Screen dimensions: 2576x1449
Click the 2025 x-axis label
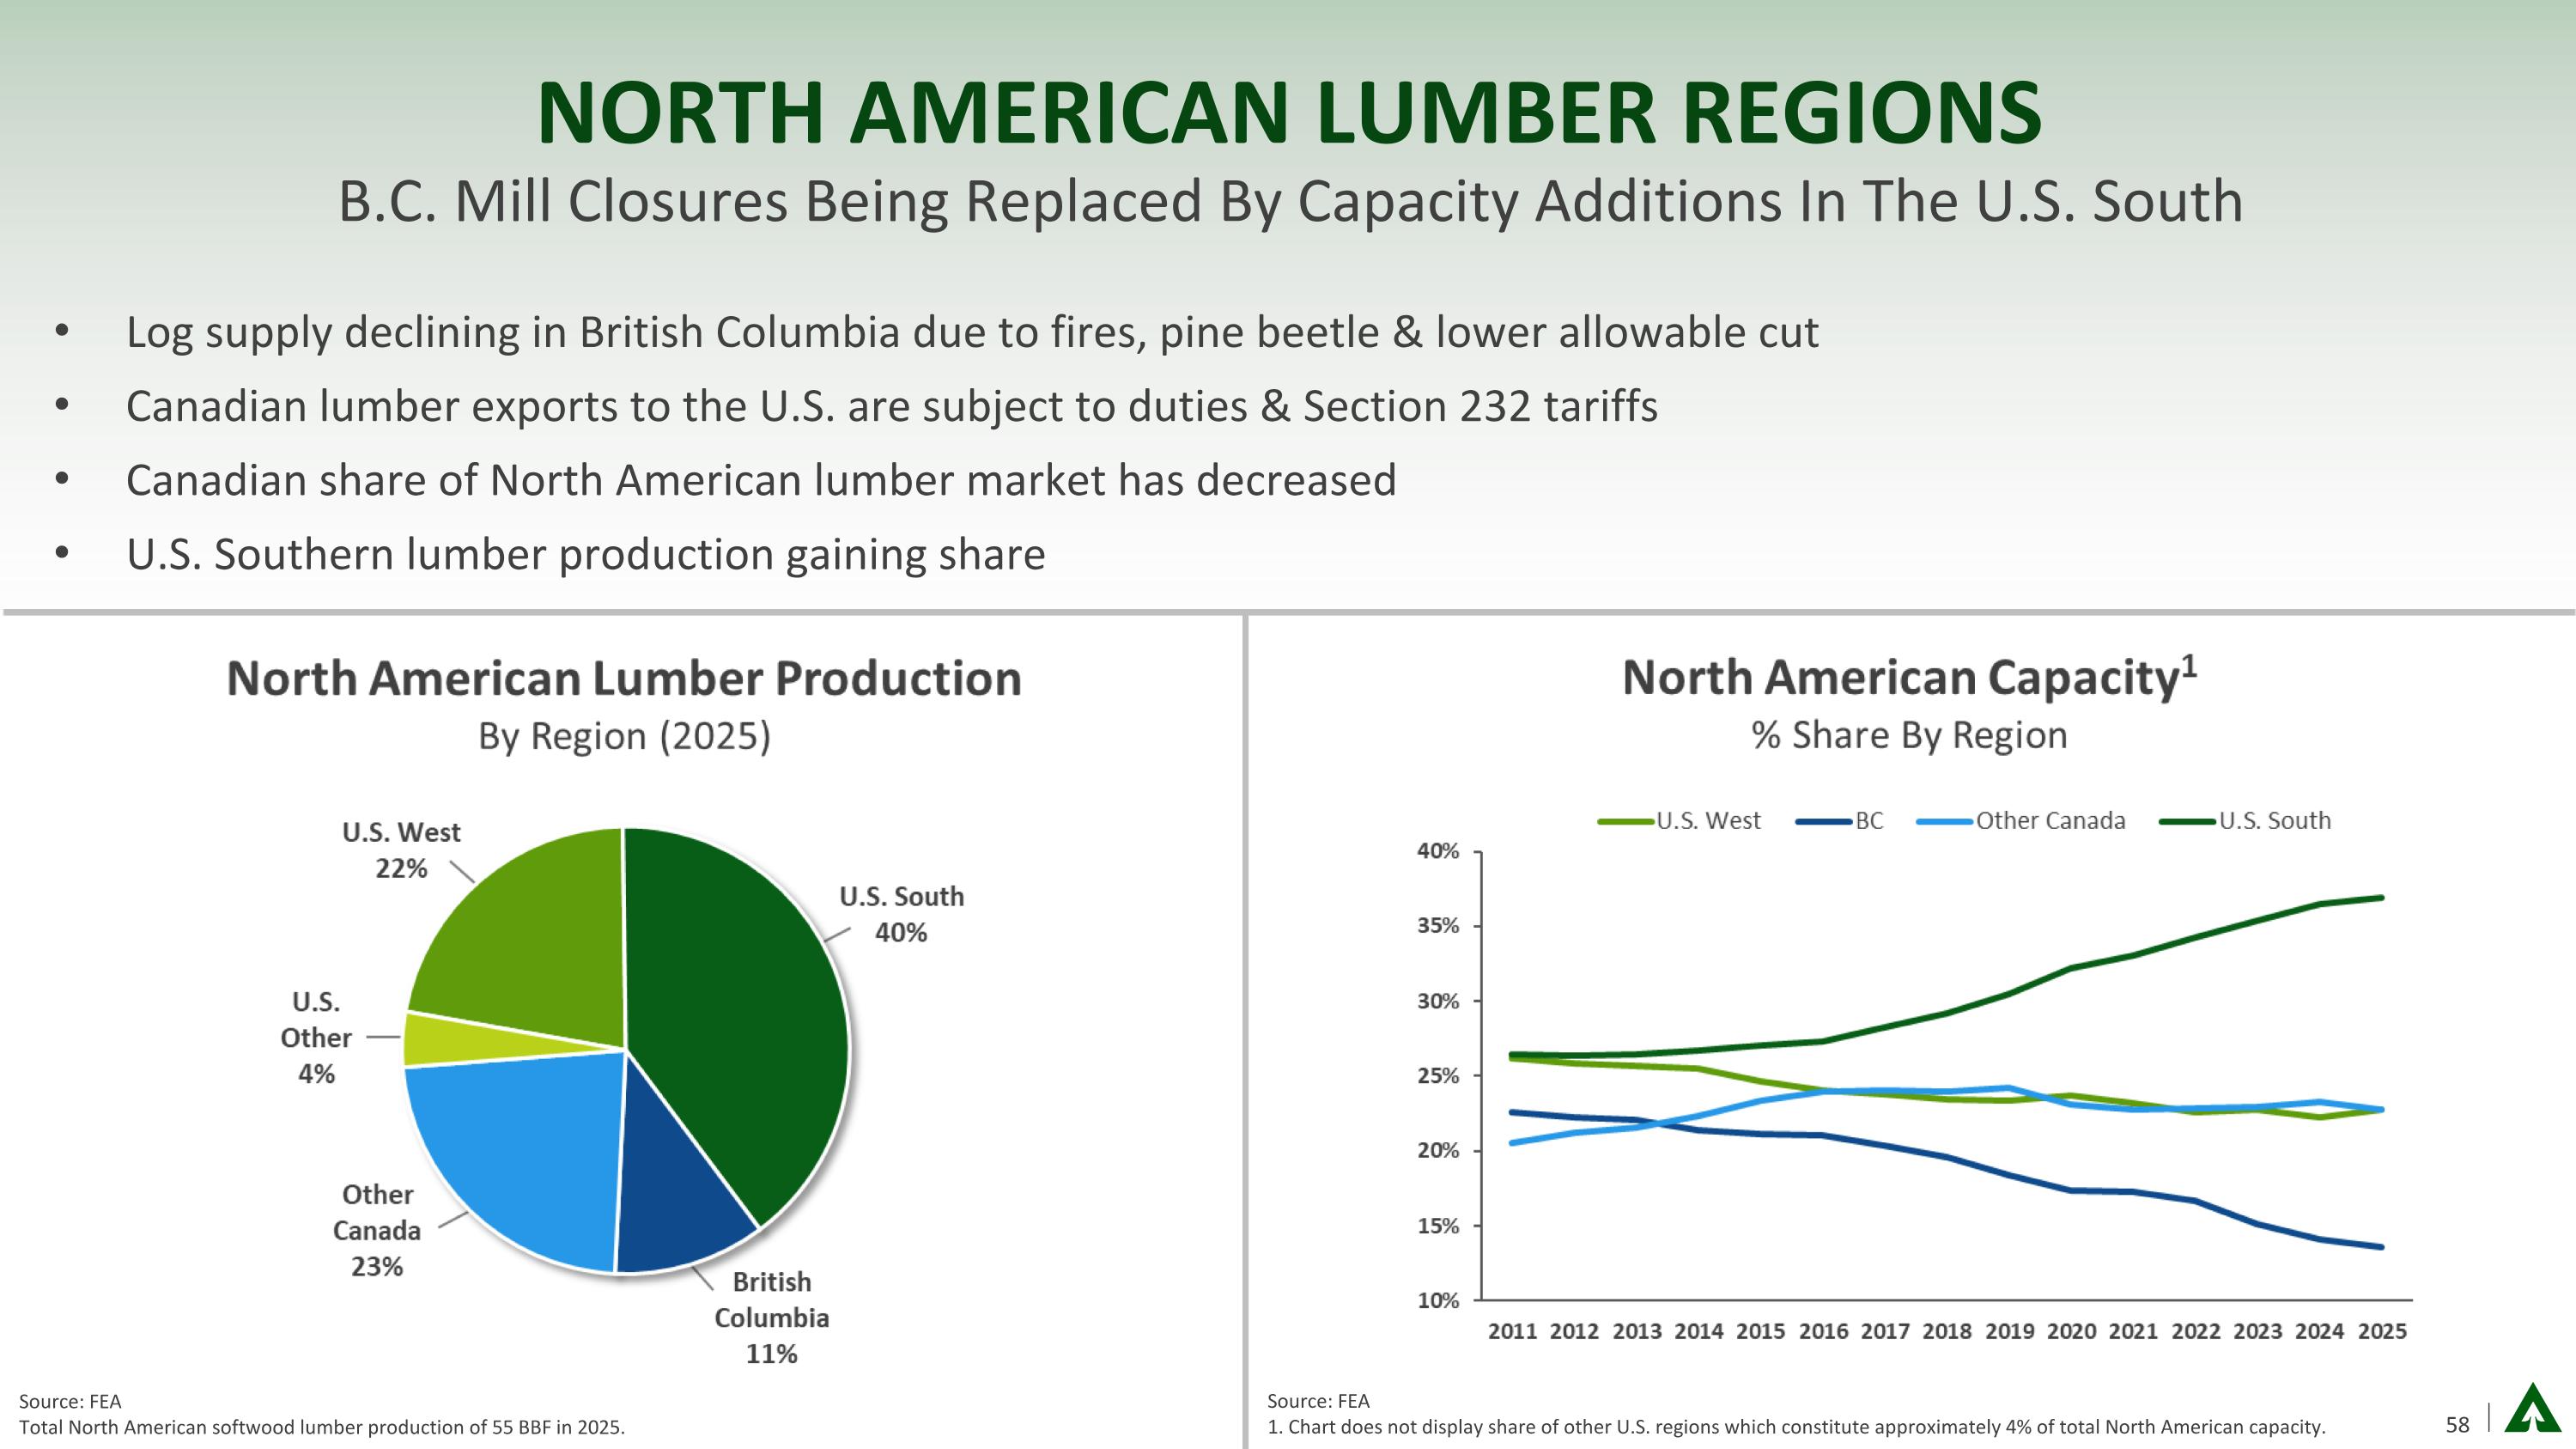(2382, 1332)
